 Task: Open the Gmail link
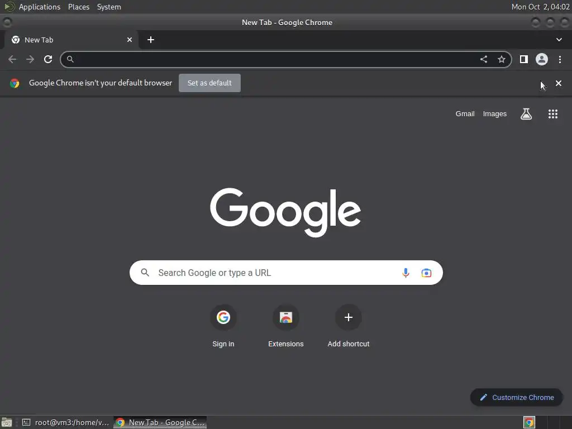tap(465, 114)
